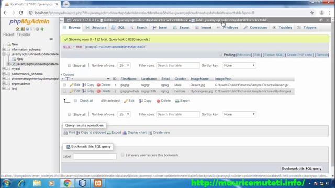
Task: Switch to the Import tab
Action: click(x=203, y=28)
